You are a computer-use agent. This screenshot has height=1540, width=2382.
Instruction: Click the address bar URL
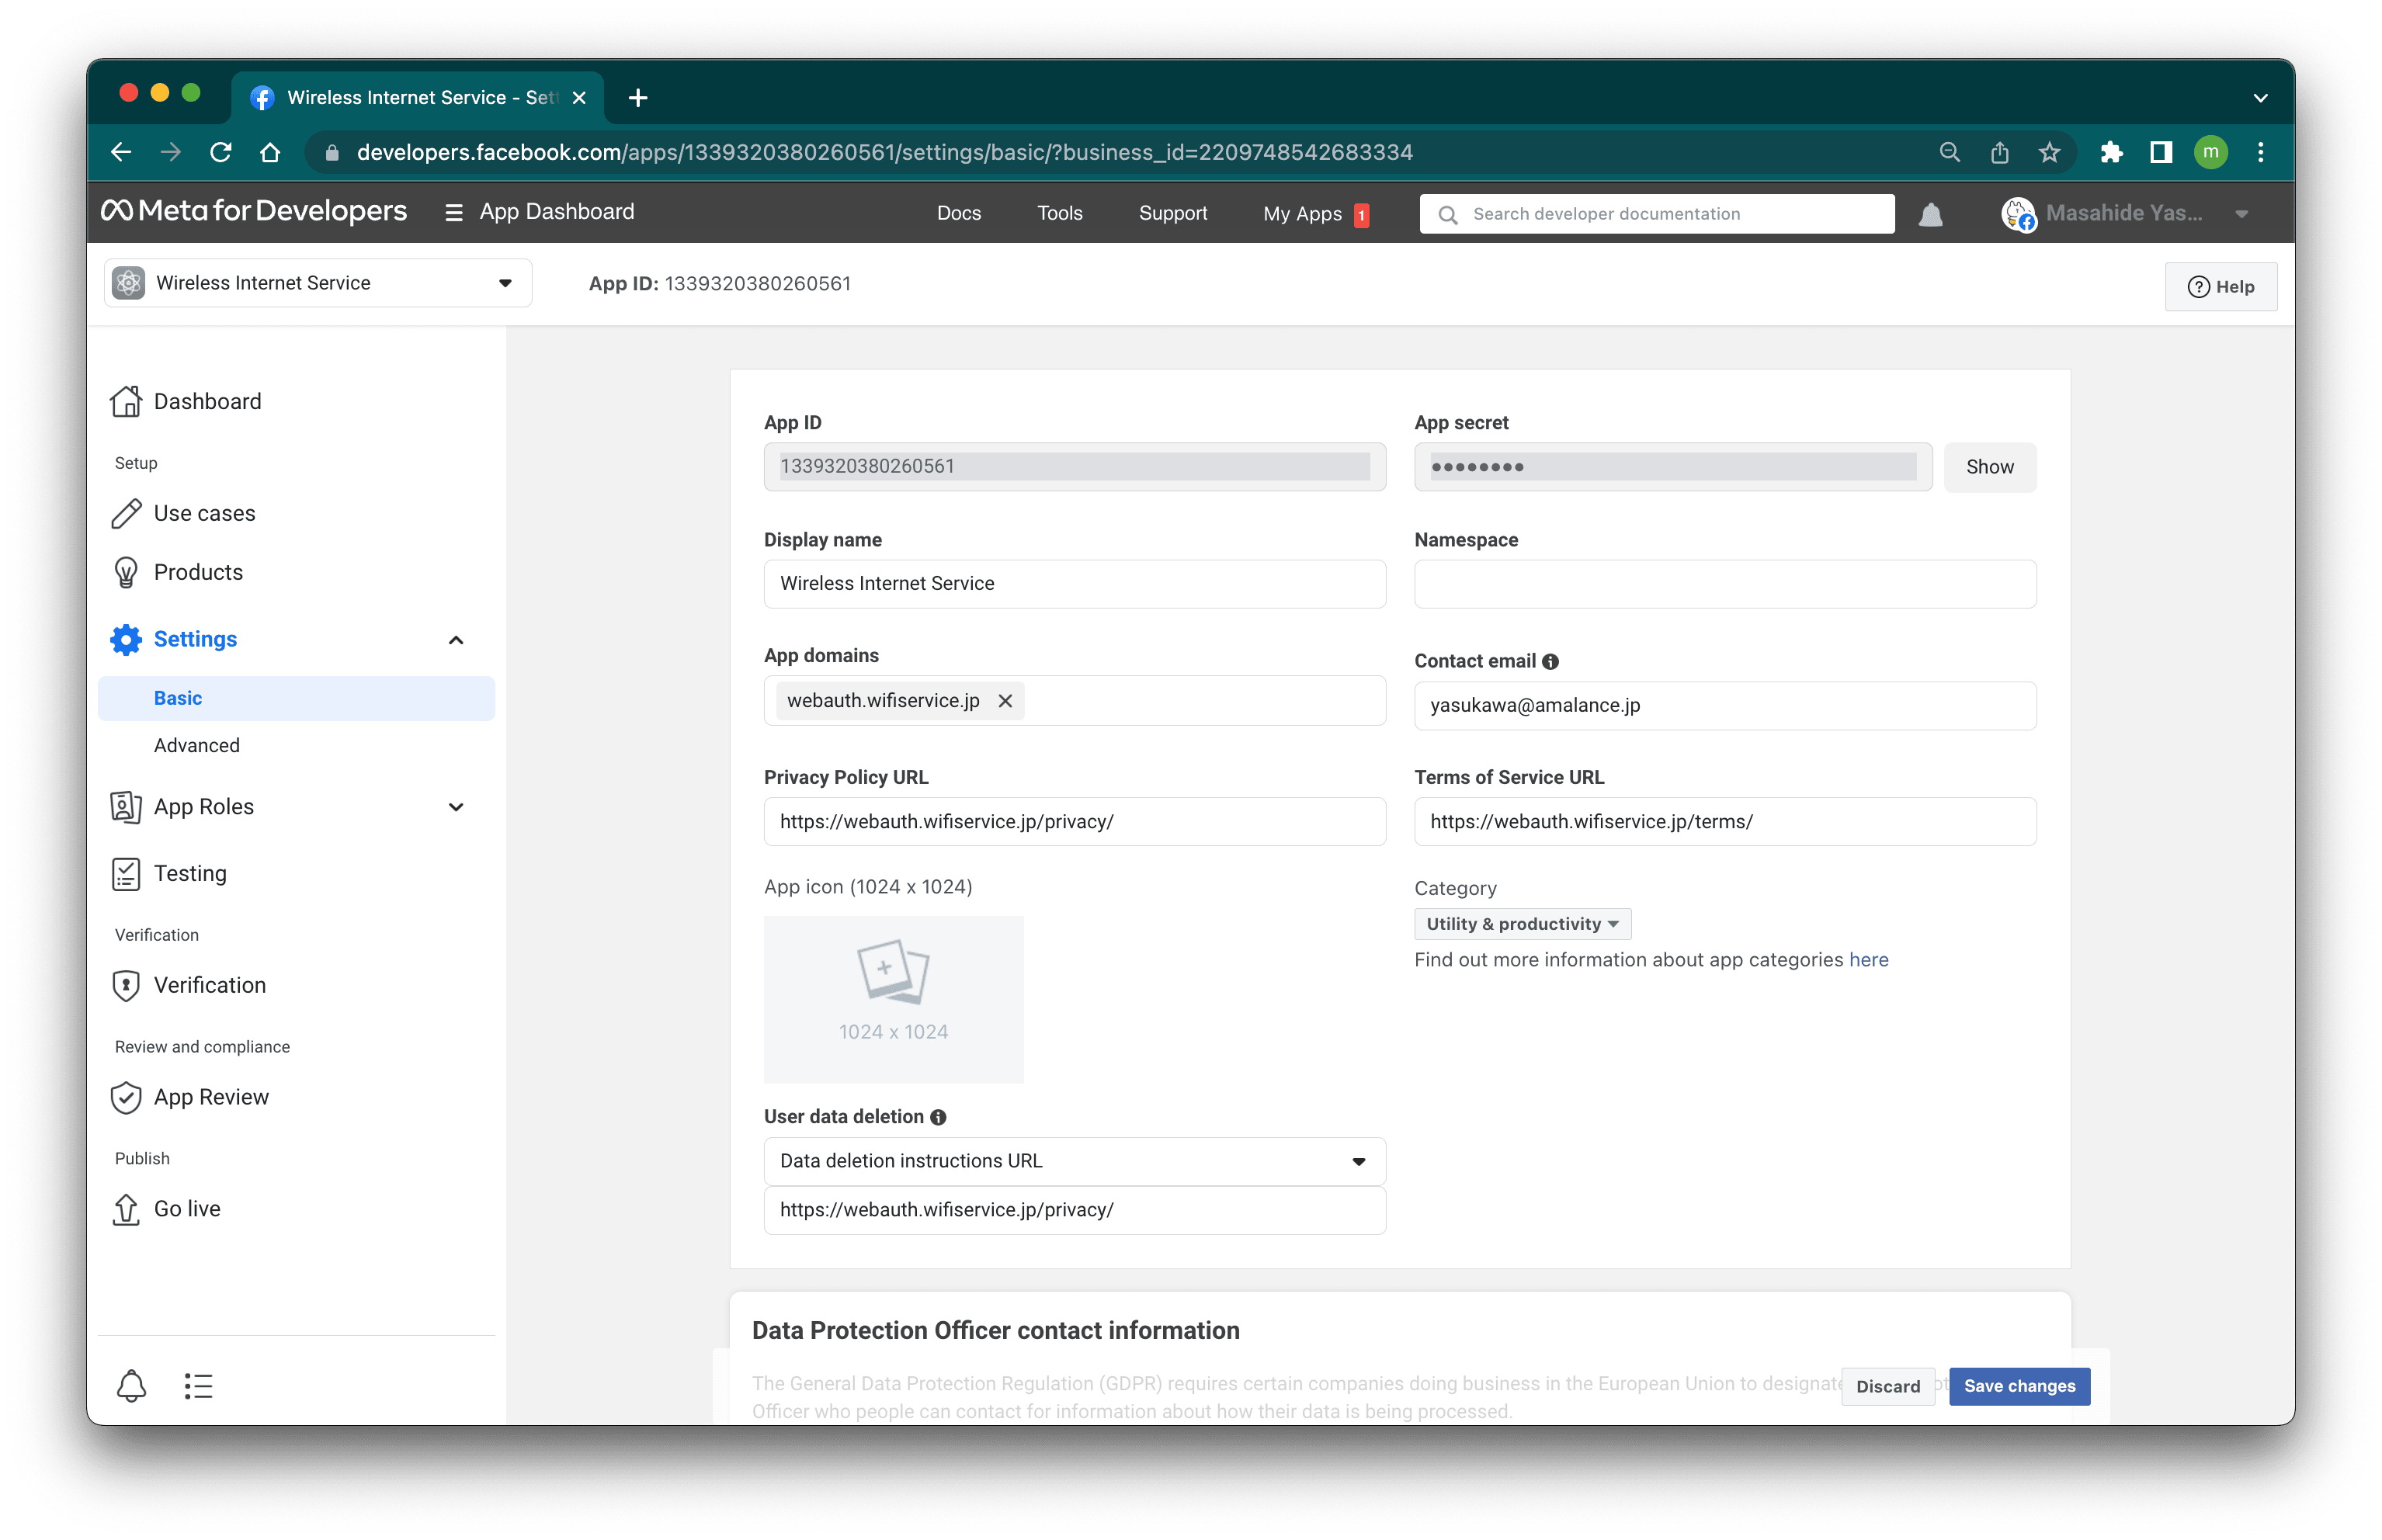click(884, 152)
